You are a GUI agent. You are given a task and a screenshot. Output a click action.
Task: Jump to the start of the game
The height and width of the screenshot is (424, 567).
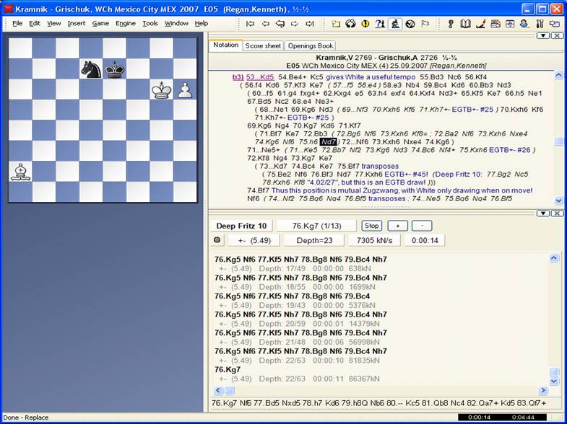pyautogui.click(x=251, y=24)
